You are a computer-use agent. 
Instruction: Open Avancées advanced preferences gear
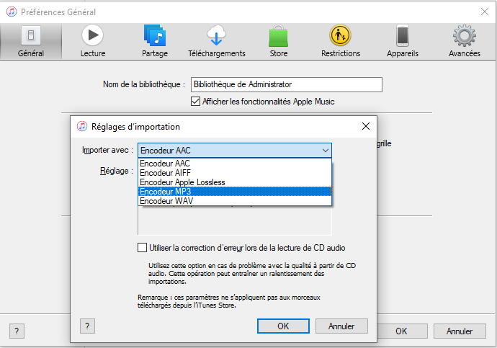(464, 41)
